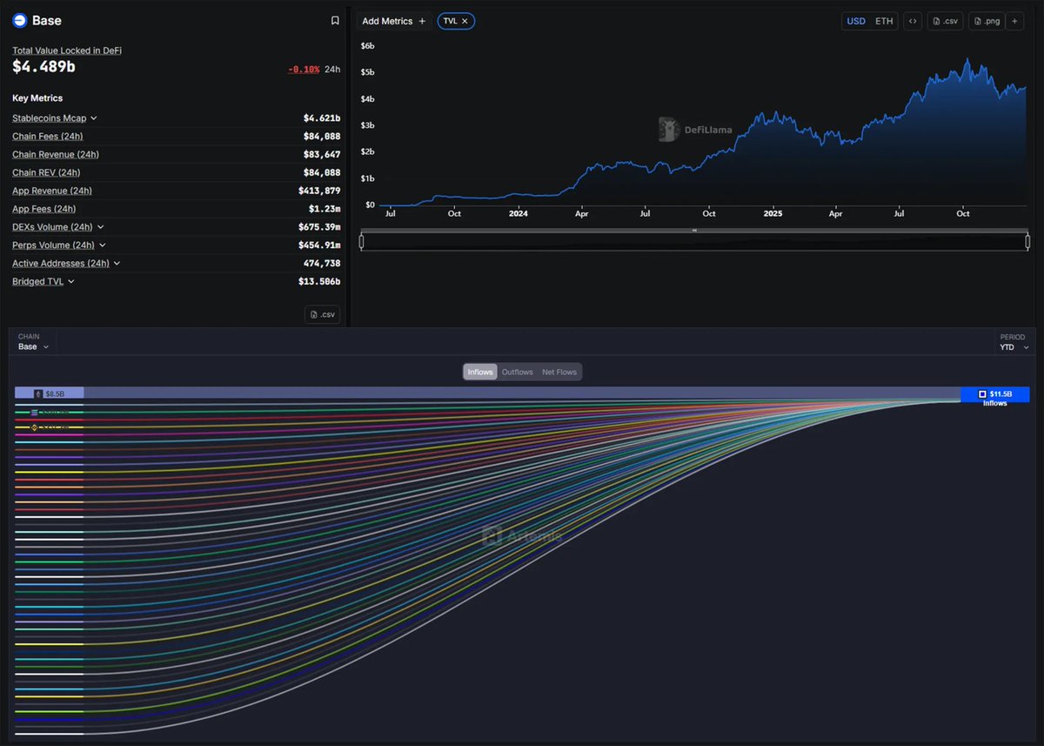This screenshot has width=1044, height=746.
Task: Click the Chain Fees (24h) label
Action: (x=48, y=137)
